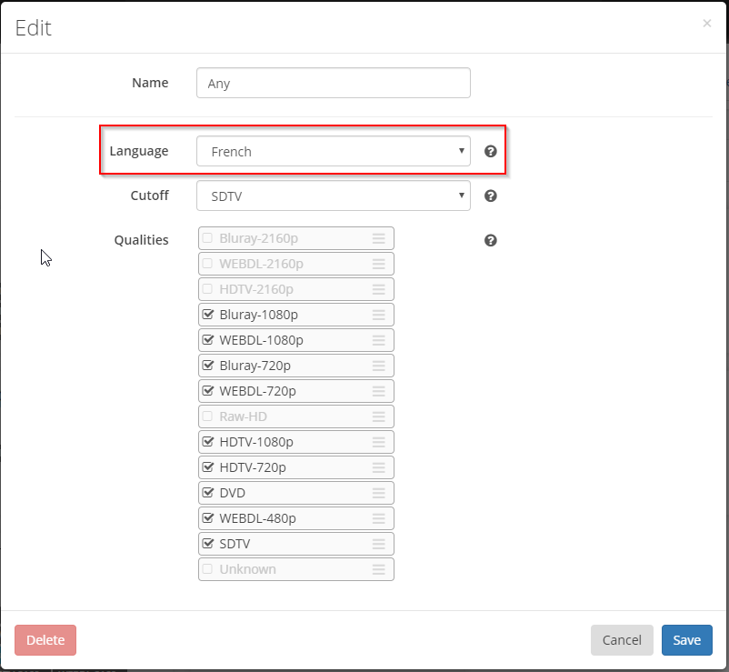Expand the Cutoff dropdown set to SDTV

(x=334, y=196)
